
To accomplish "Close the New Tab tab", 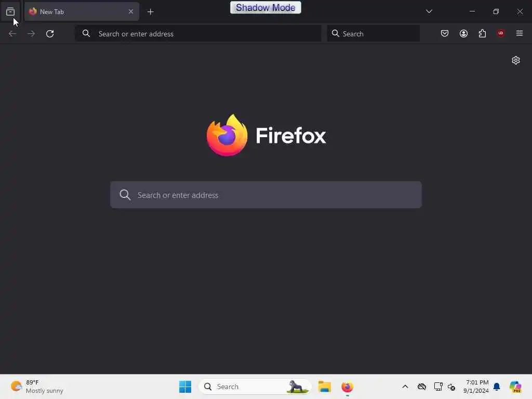I will pos(130,11).
